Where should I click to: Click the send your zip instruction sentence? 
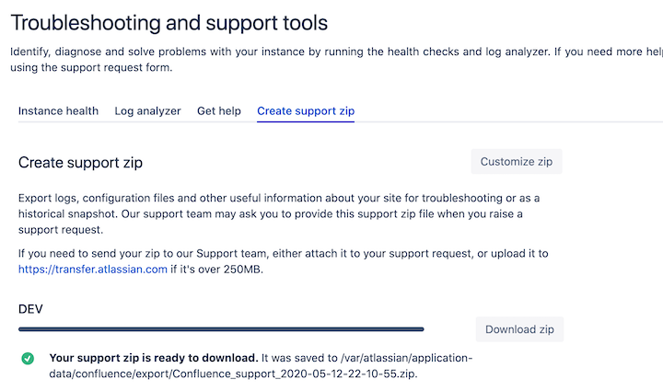[284, 261]
